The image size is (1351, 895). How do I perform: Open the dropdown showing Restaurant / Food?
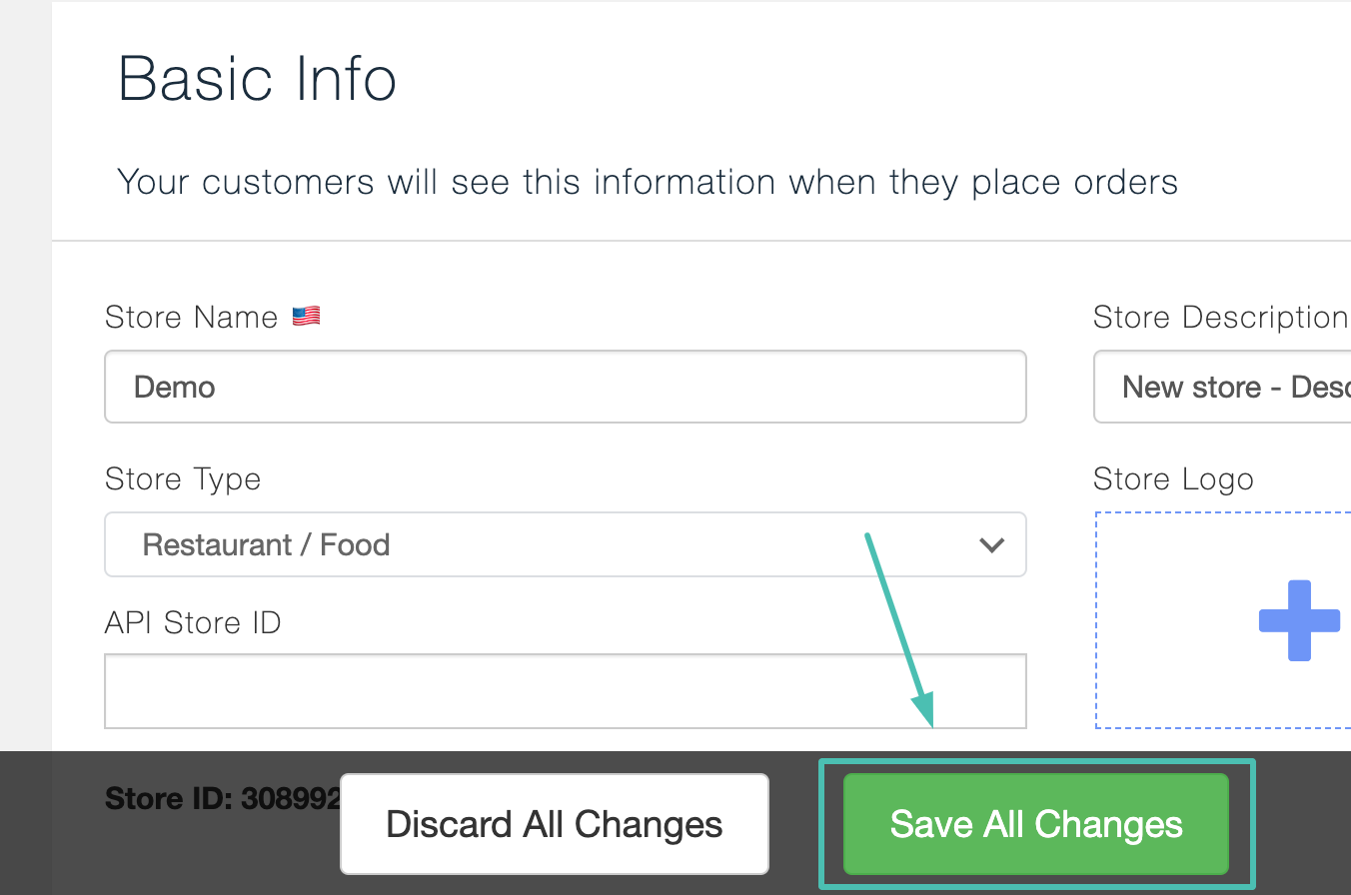pyautogui.click(x=566, y=544)
